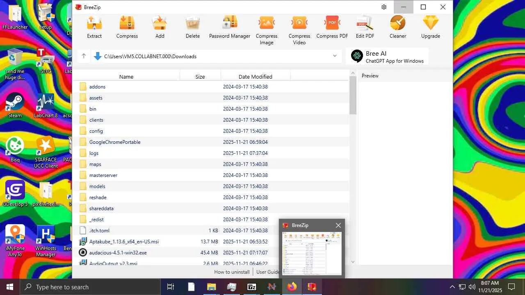525x295 pixels.
Task: Select the LabChart 8 desktop shortcut
Action: 46,105
